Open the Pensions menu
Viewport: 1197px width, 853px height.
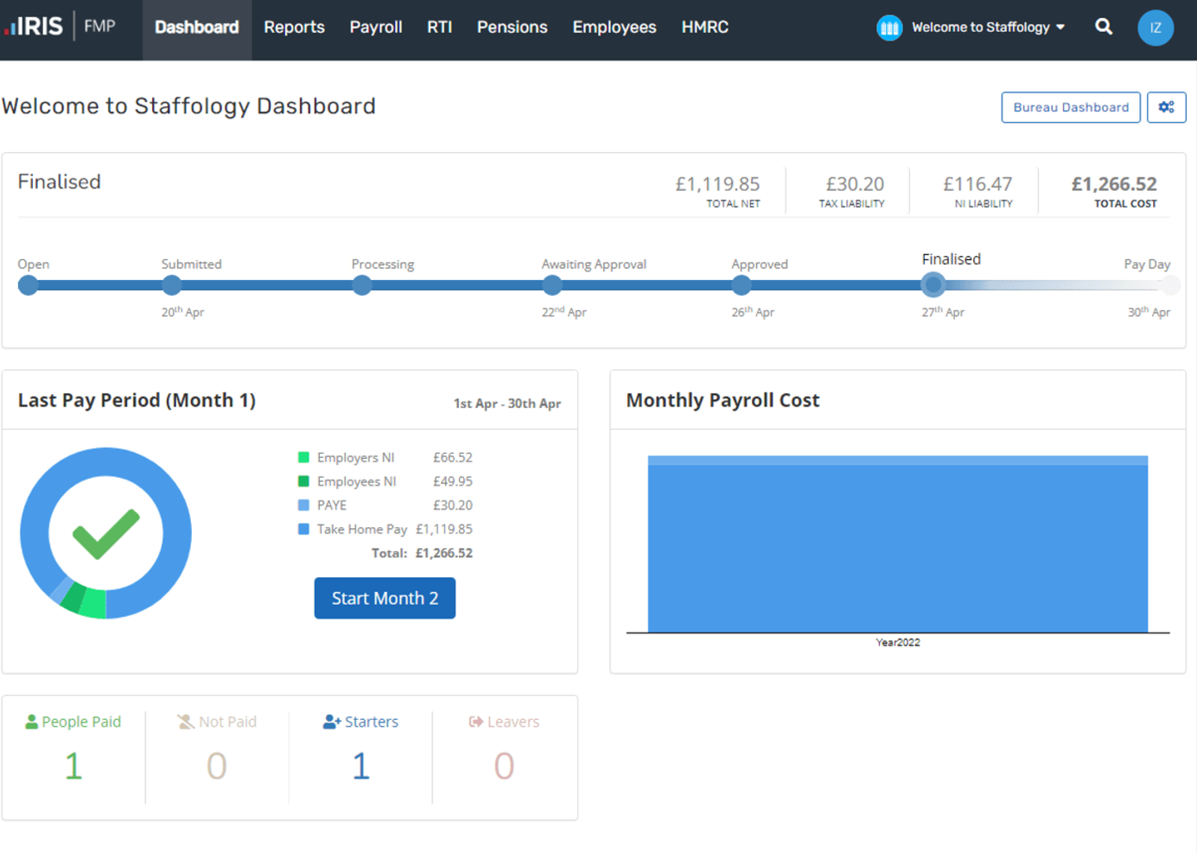pos(512,27)
